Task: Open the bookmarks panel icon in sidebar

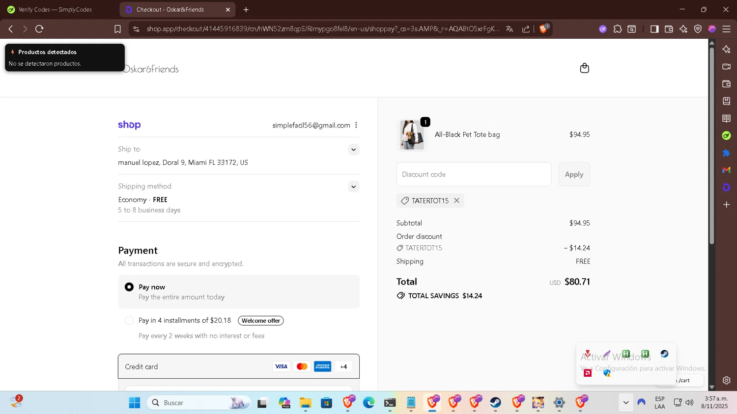Action: [x=726, y=101]
